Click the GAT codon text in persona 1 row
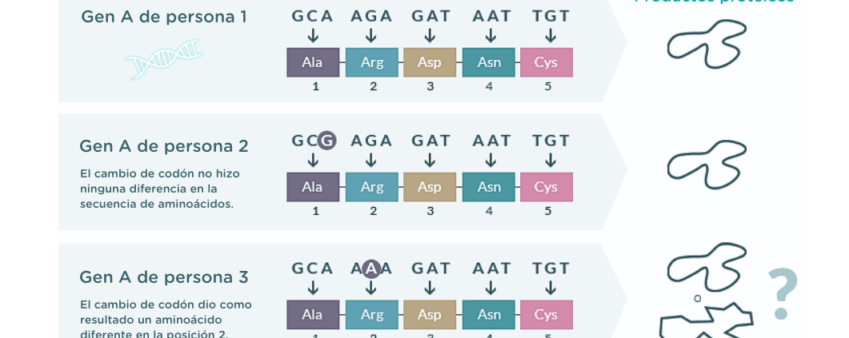This screenshot has height=338, width=849. pos(431,16)
